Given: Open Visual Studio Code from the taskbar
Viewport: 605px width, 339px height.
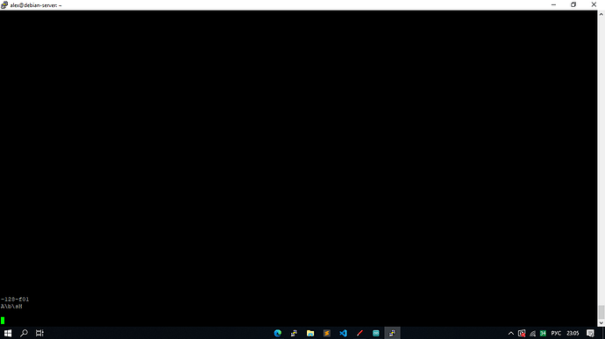Looking at the screenshot, I should coord(343,333).
